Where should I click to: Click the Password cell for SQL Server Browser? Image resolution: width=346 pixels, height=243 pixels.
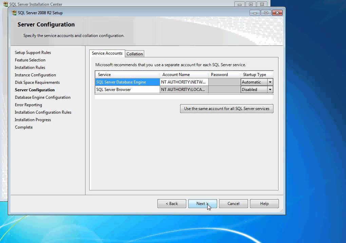pyautogui.click(x=225, y=90)
